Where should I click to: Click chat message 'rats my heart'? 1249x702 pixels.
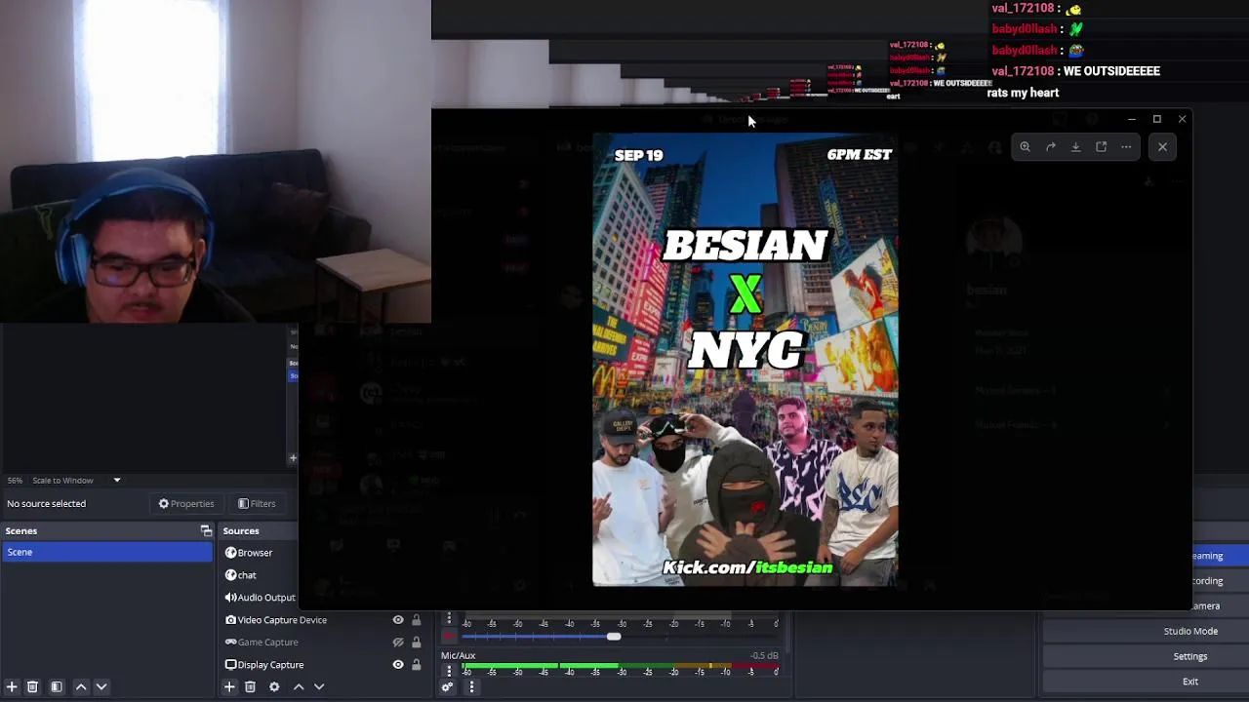1023,93
